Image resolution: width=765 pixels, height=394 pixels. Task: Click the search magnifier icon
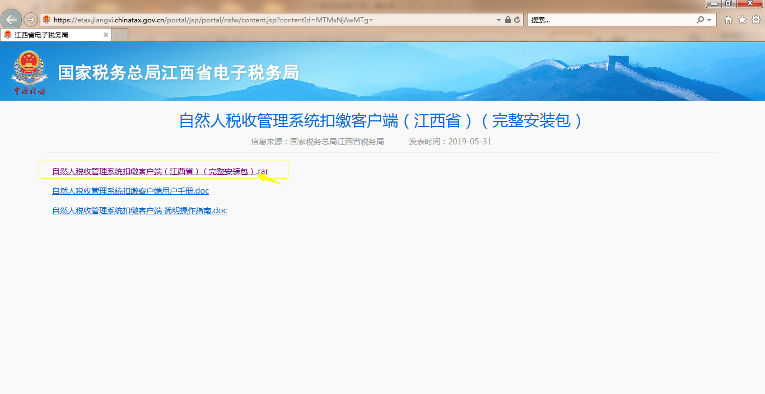[x=701, y=18]
